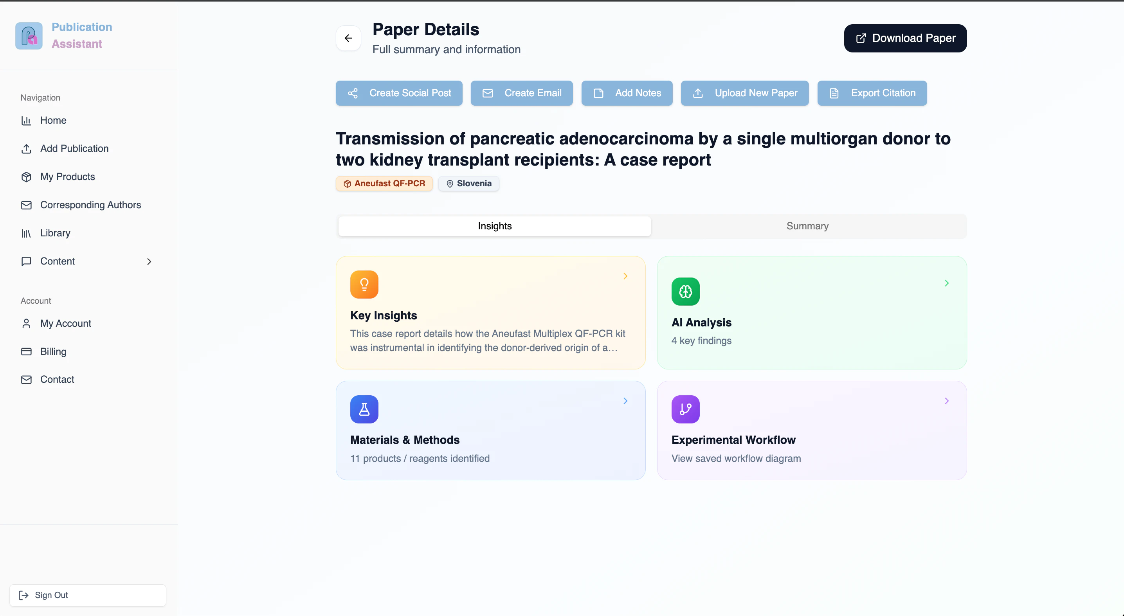This screenshot has width=1124, height=616.
Task: Click the Billing credit card icon
Action: [x=26, y=351]
